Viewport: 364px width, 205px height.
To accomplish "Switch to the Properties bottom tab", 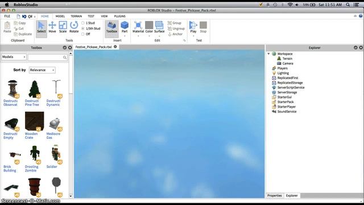I will click(x=274, y=196).
